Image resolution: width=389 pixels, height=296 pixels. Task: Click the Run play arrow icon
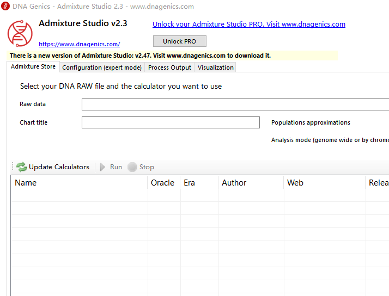pos(102,167)
